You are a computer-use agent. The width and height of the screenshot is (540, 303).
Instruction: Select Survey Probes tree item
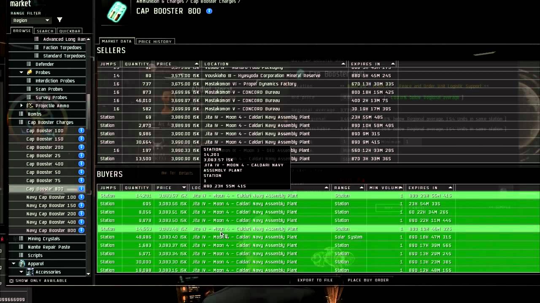[x=51, y=98]
